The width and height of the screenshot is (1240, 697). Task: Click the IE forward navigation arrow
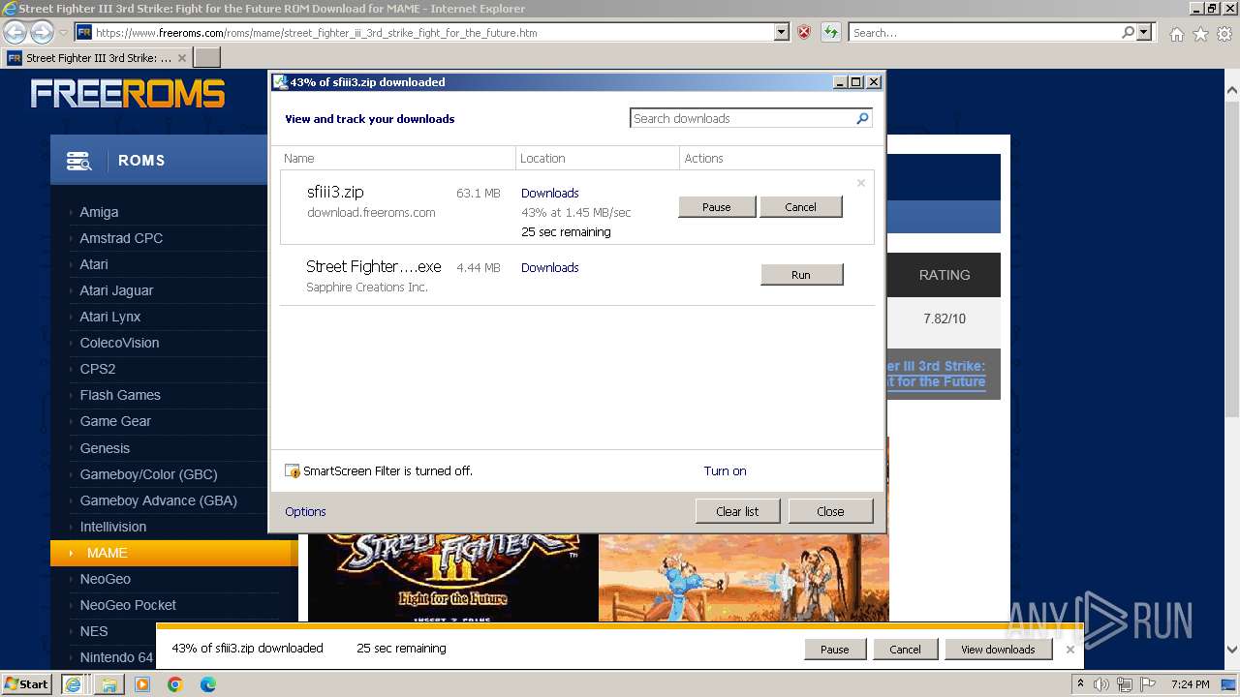pos(42,33)
